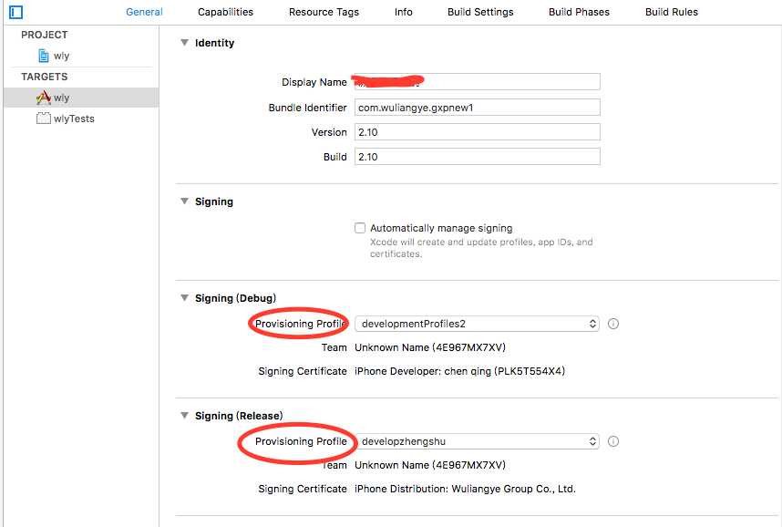782x527 pixels.
Task: Switch to the General tab
Action: (x=144, y=12)
